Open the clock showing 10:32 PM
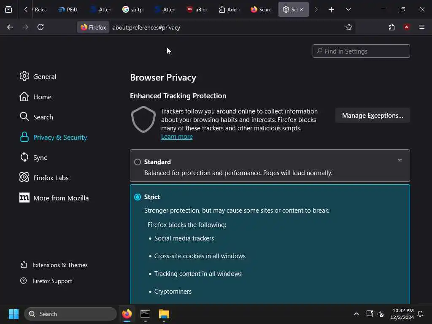Screen dimensions: 432x324 402,314
